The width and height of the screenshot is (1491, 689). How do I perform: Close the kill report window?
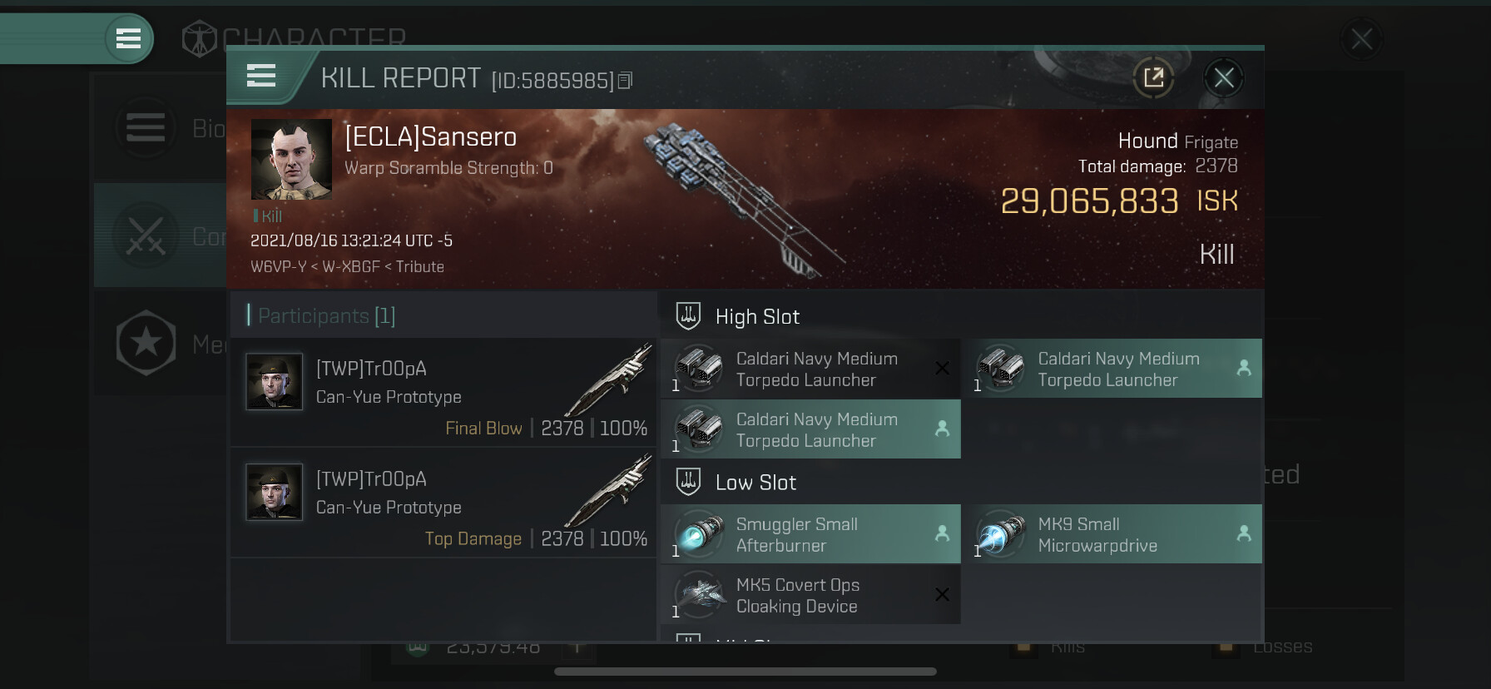[1223, 78]
